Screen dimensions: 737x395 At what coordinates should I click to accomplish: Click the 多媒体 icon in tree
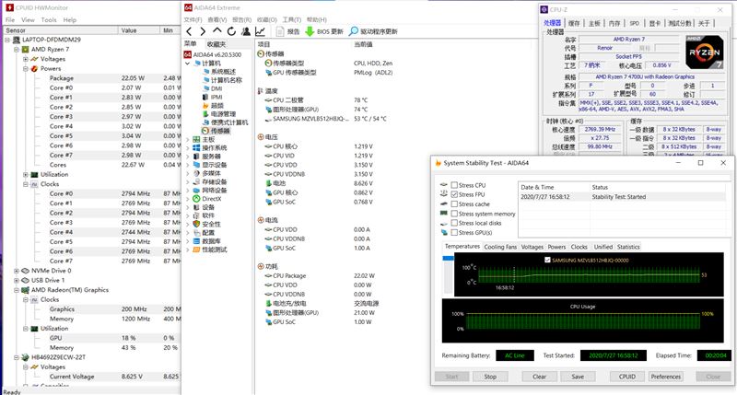[x=196, y=173]
